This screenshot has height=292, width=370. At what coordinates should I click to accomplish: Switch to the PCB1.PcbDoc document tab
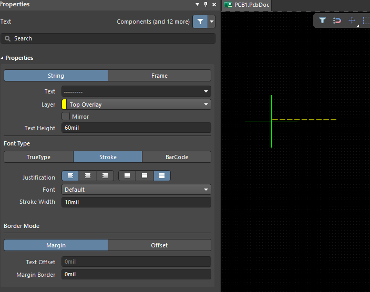pyautogui.click(x=247, y=5)
